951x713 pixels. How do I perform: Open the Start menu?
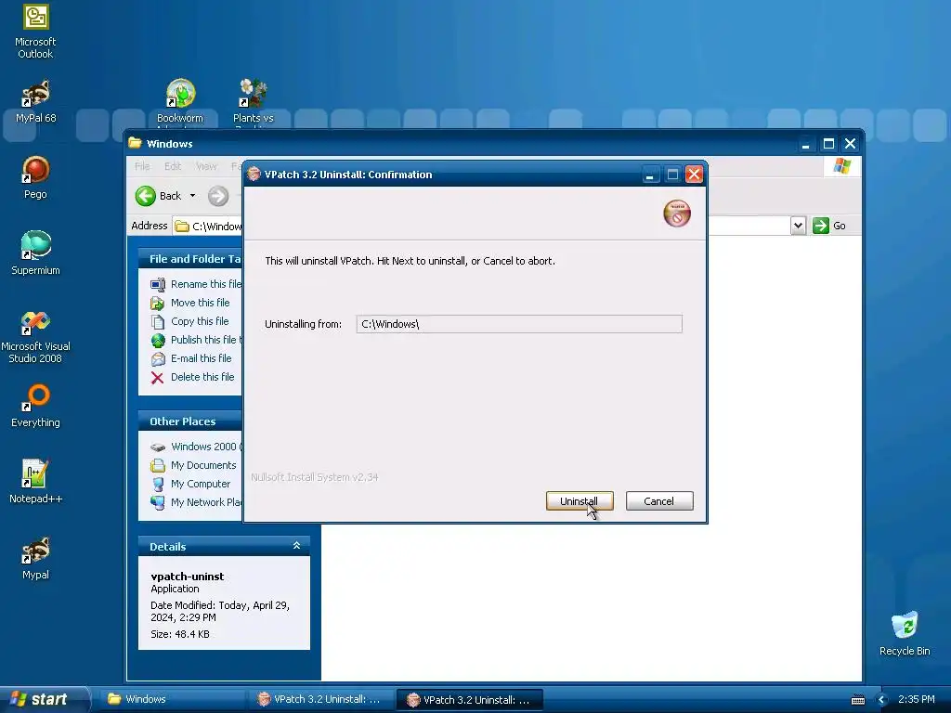tap(43, 699)
